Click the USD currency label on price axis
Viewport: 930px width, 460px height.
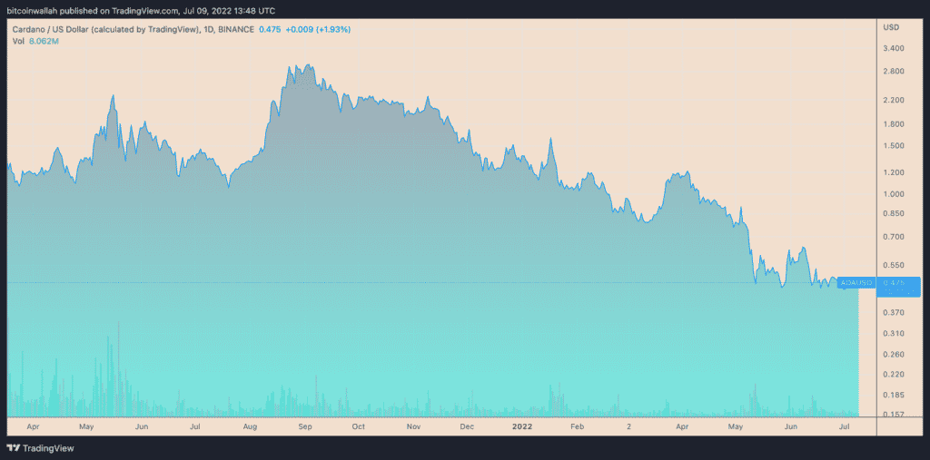[891, 27]
